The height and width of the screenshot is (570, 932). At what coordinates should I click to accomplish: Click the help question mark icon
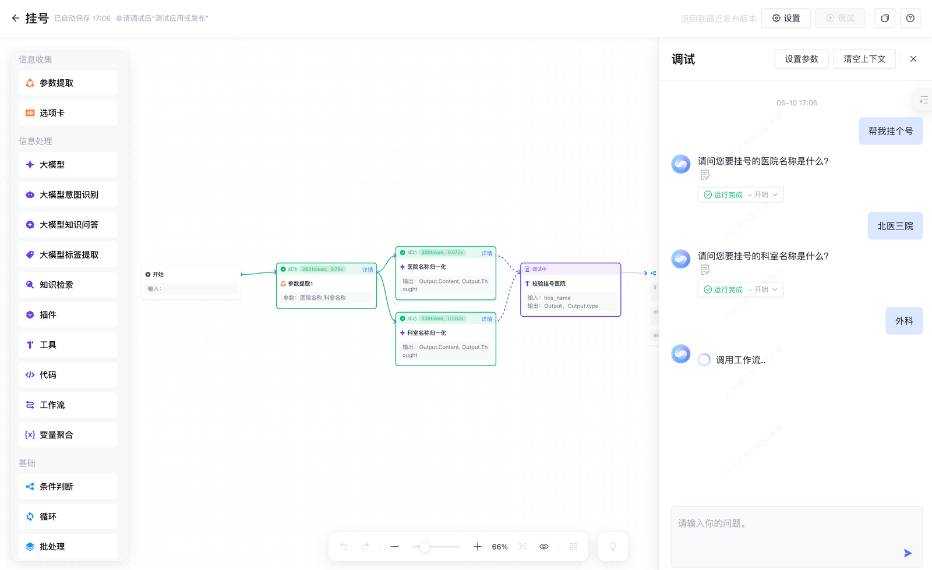tap(910, 18)
